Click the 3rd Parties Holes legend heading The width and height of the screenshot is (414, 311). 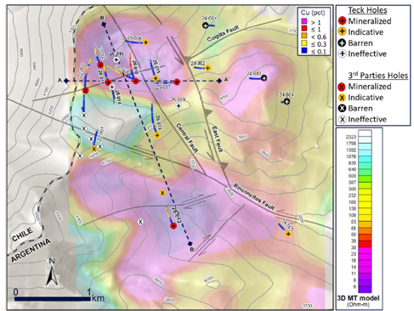pyautogui.click(x=378, y=76)
